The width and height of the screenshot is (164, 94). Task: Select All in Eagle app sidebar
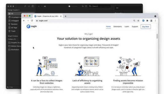point(21,14)
